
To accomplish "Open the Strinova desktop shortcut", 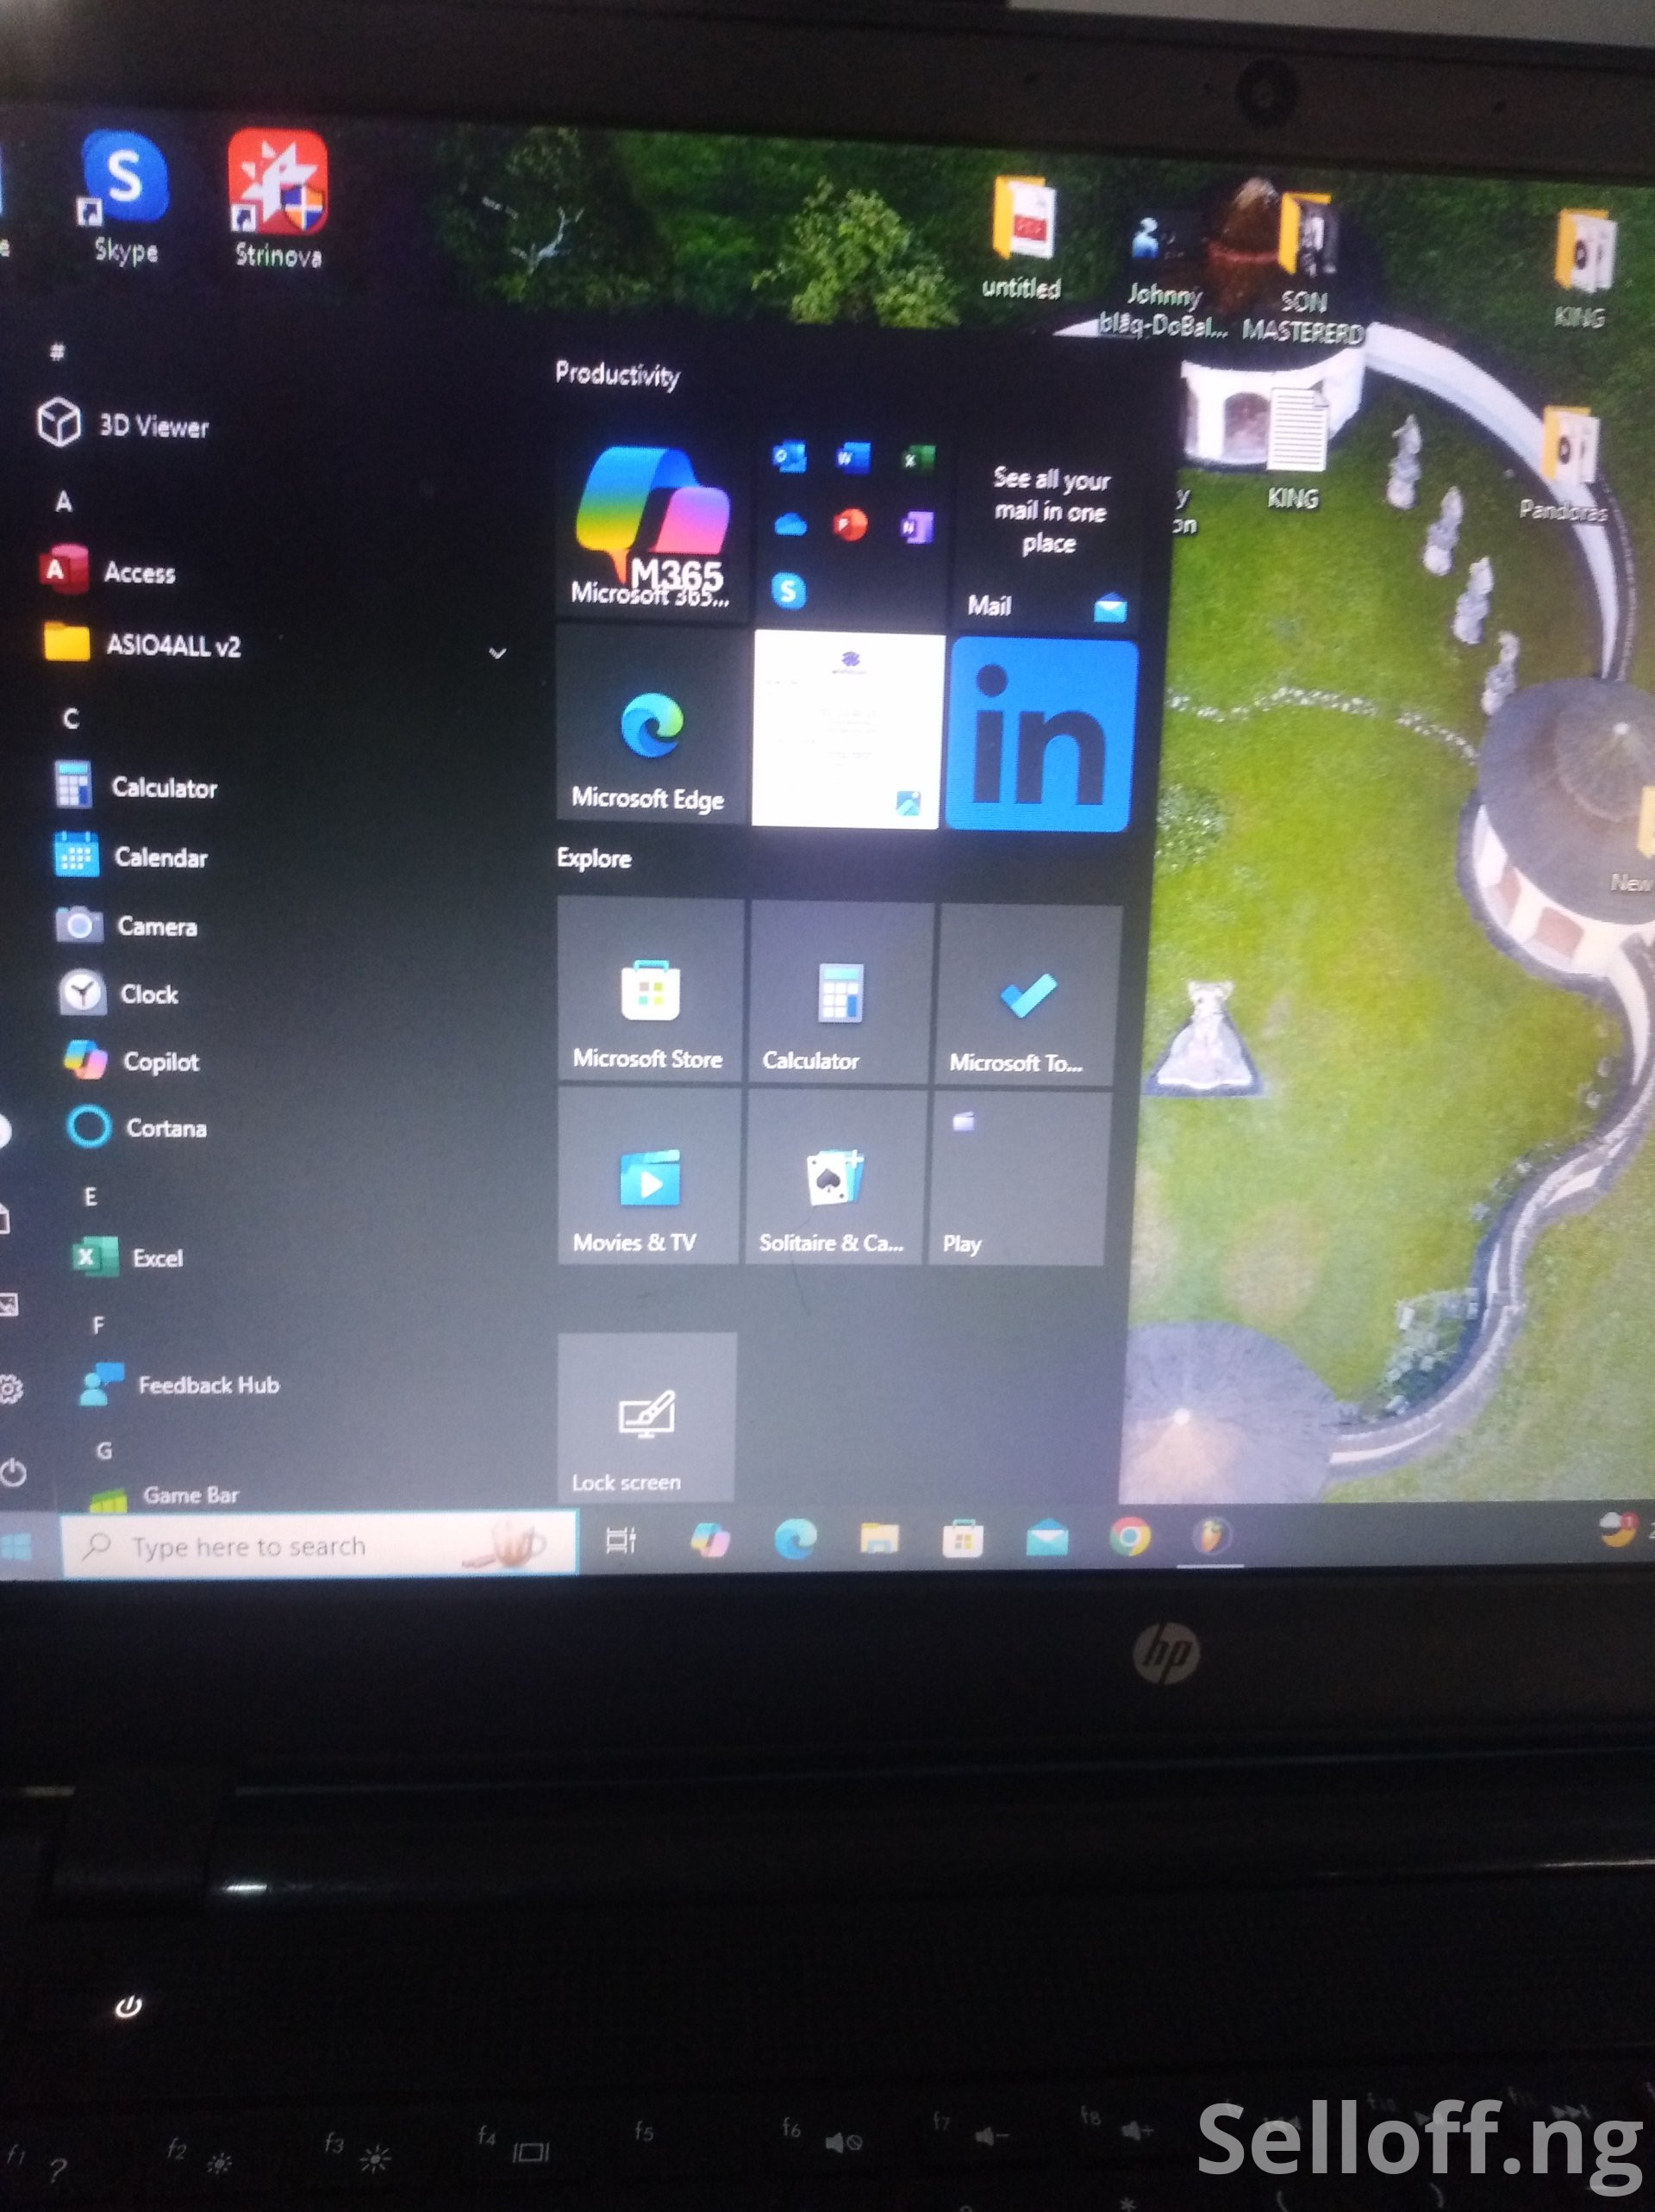I will tap(278, 200).
